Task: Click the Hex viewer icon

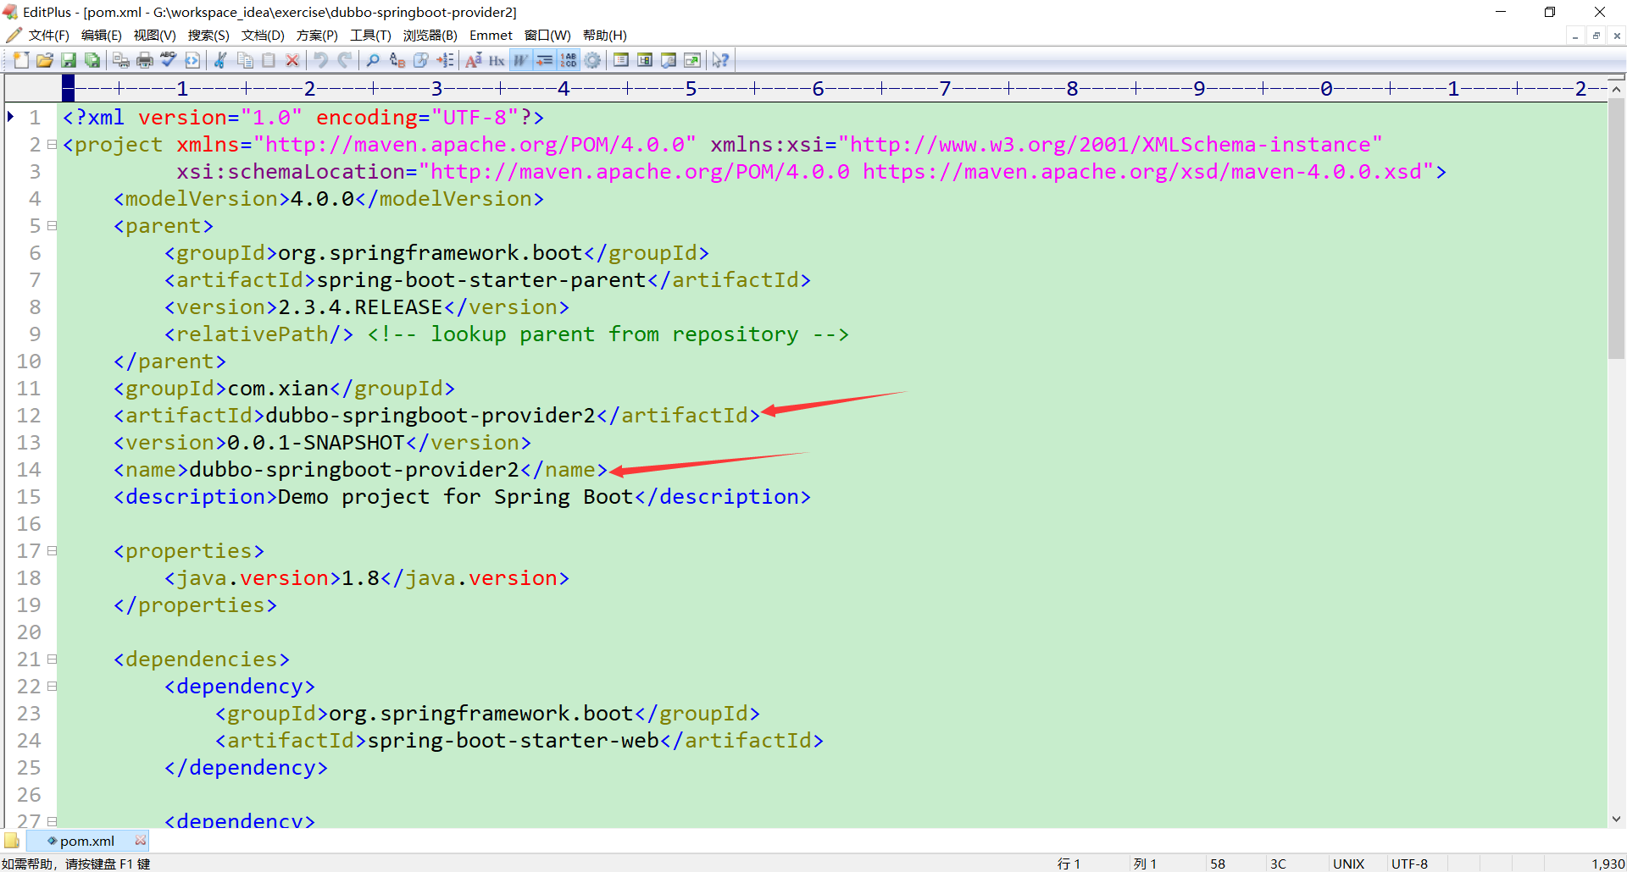Action: (x=497, y=60)
